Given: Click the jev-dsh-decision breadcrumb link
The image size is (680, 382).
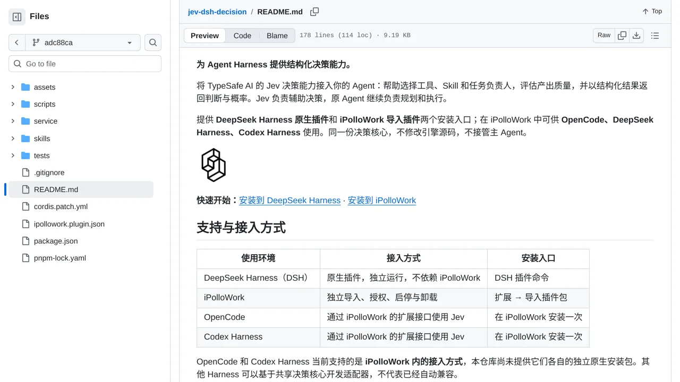Looking at the screenshot, I should [217, 12].
